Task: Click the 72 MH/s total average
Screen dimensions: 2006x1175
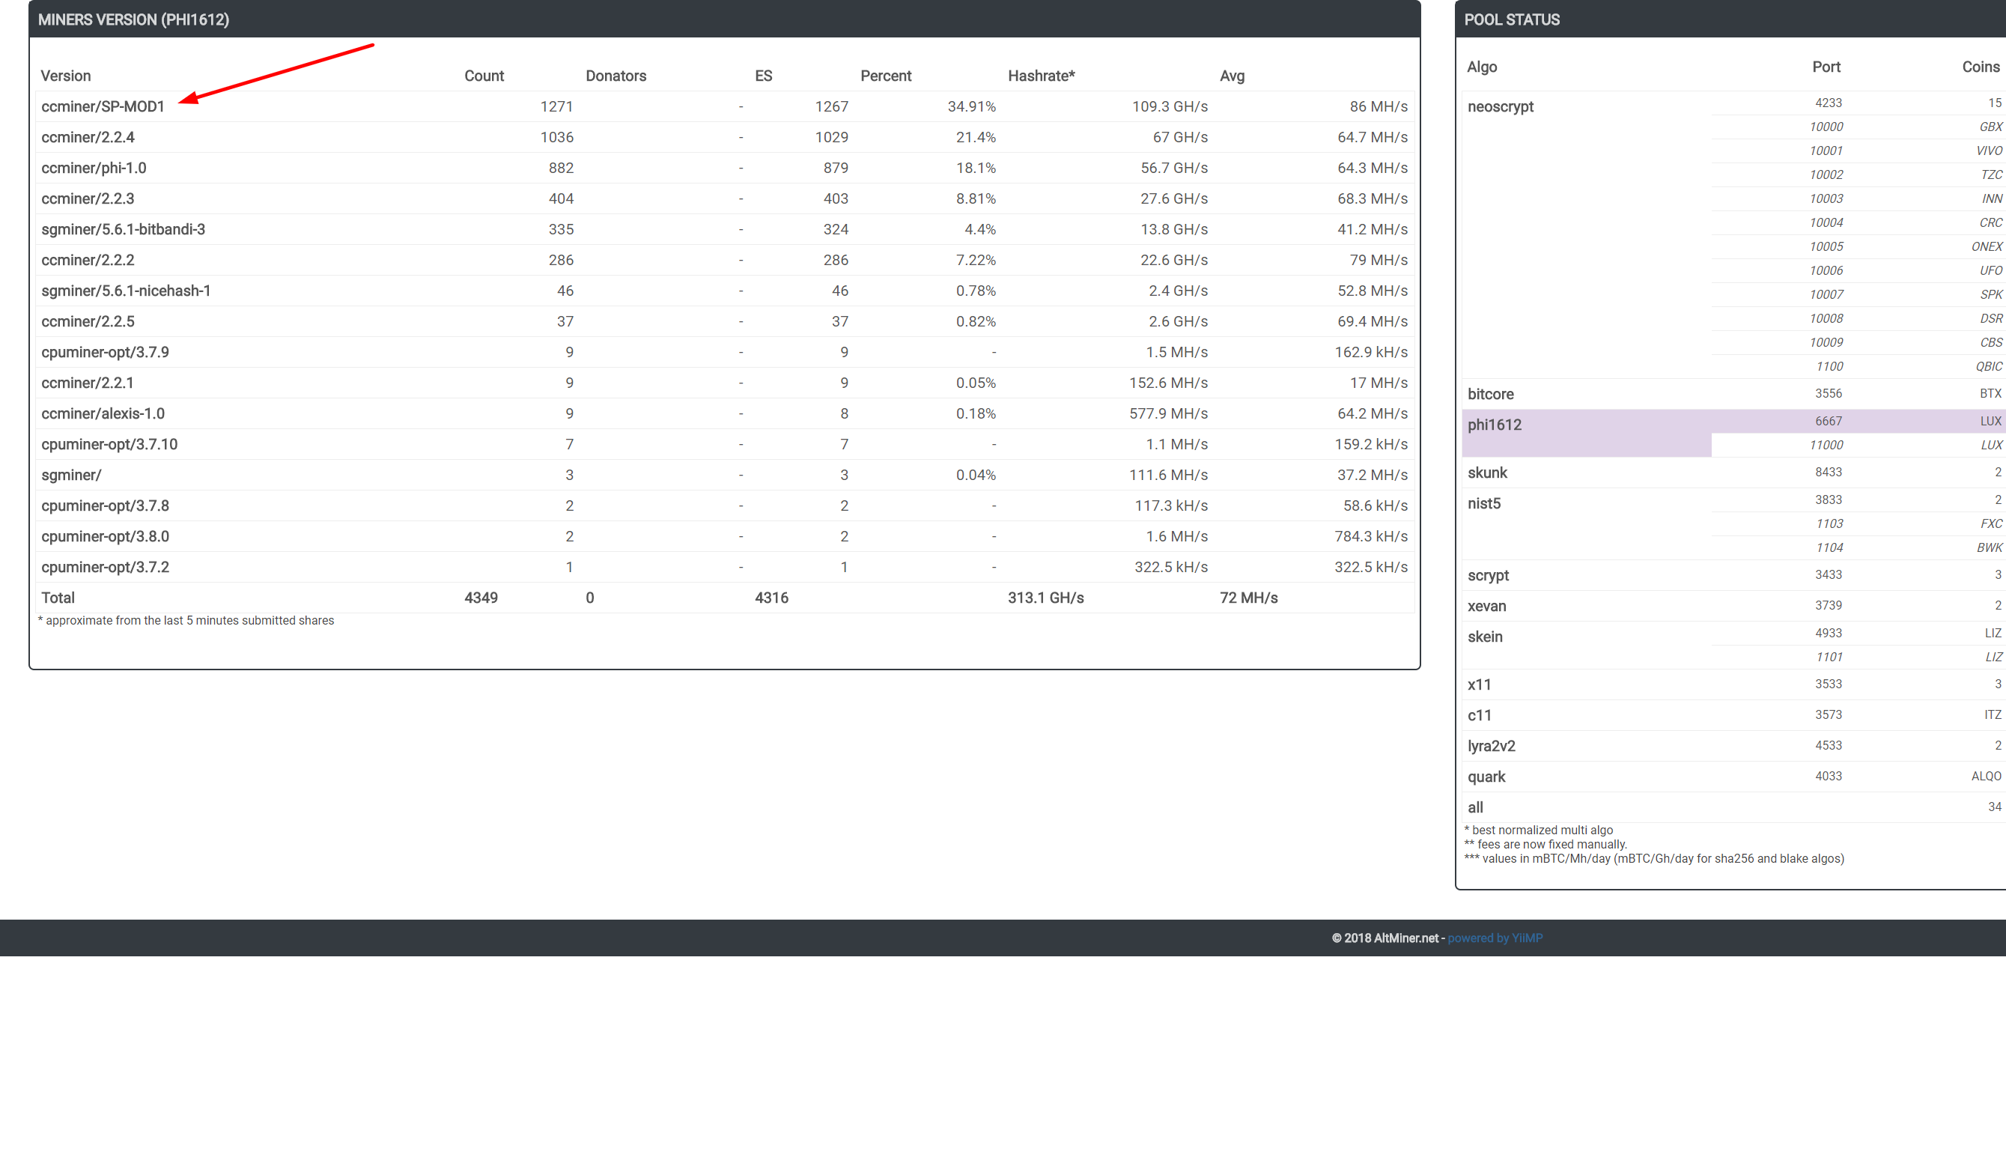Action: click(x=1248, y=598)
